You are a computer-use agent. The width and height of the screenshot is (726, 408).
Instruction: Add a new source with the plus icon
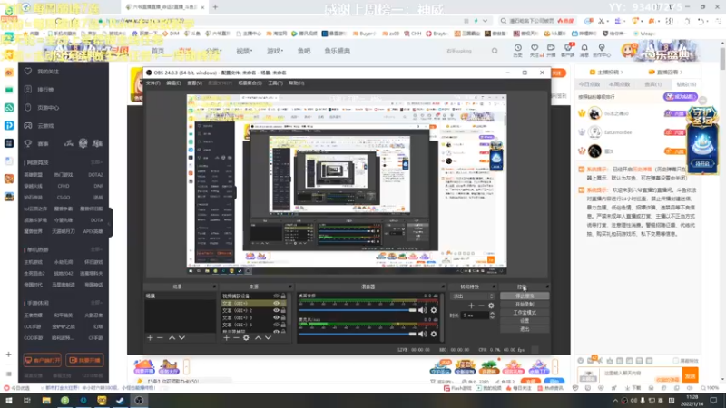tap(226, 338)
